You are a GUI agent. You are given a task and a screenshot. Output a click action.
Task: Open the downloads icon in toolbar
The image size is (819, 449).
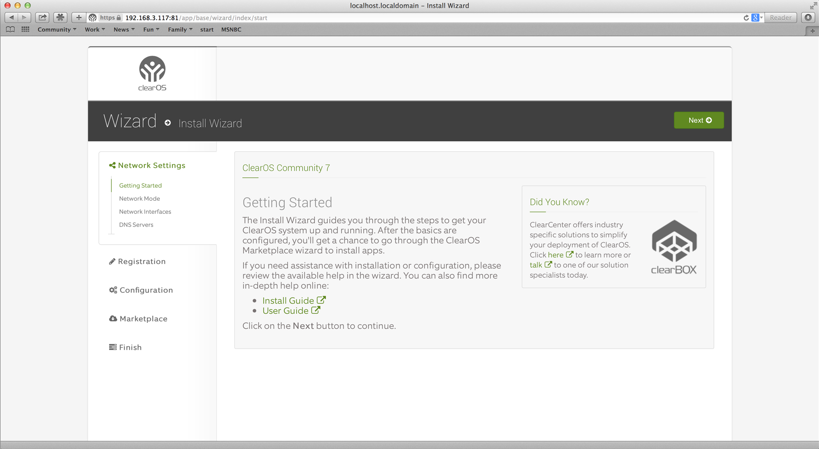pyautogui.click(x=808, y=18)
